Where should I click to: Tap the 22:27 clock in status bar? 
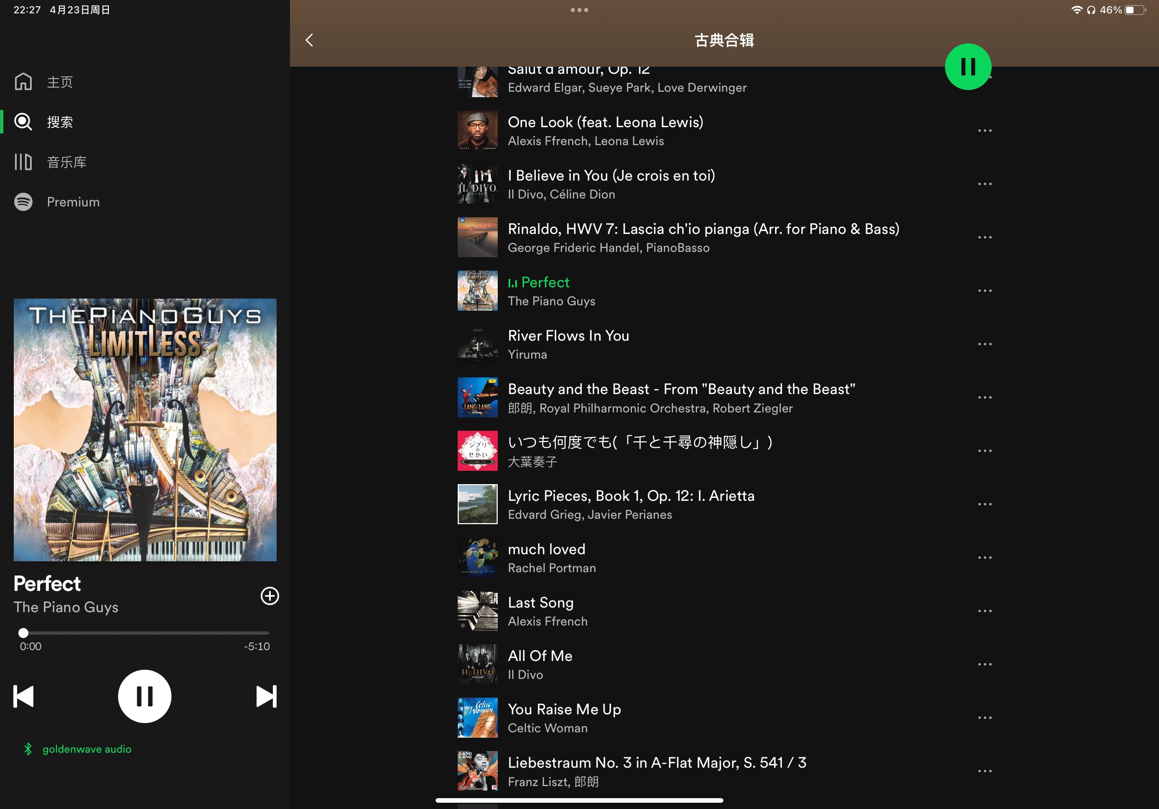(27, 10)
